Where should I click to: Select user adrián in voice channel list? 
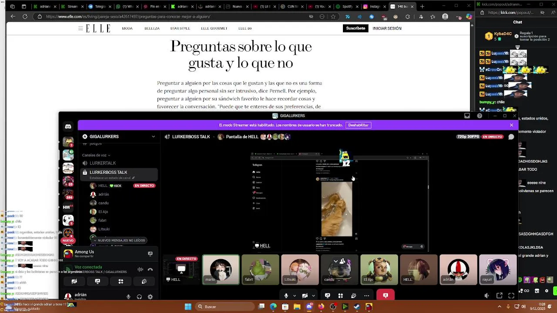(104, 194)
